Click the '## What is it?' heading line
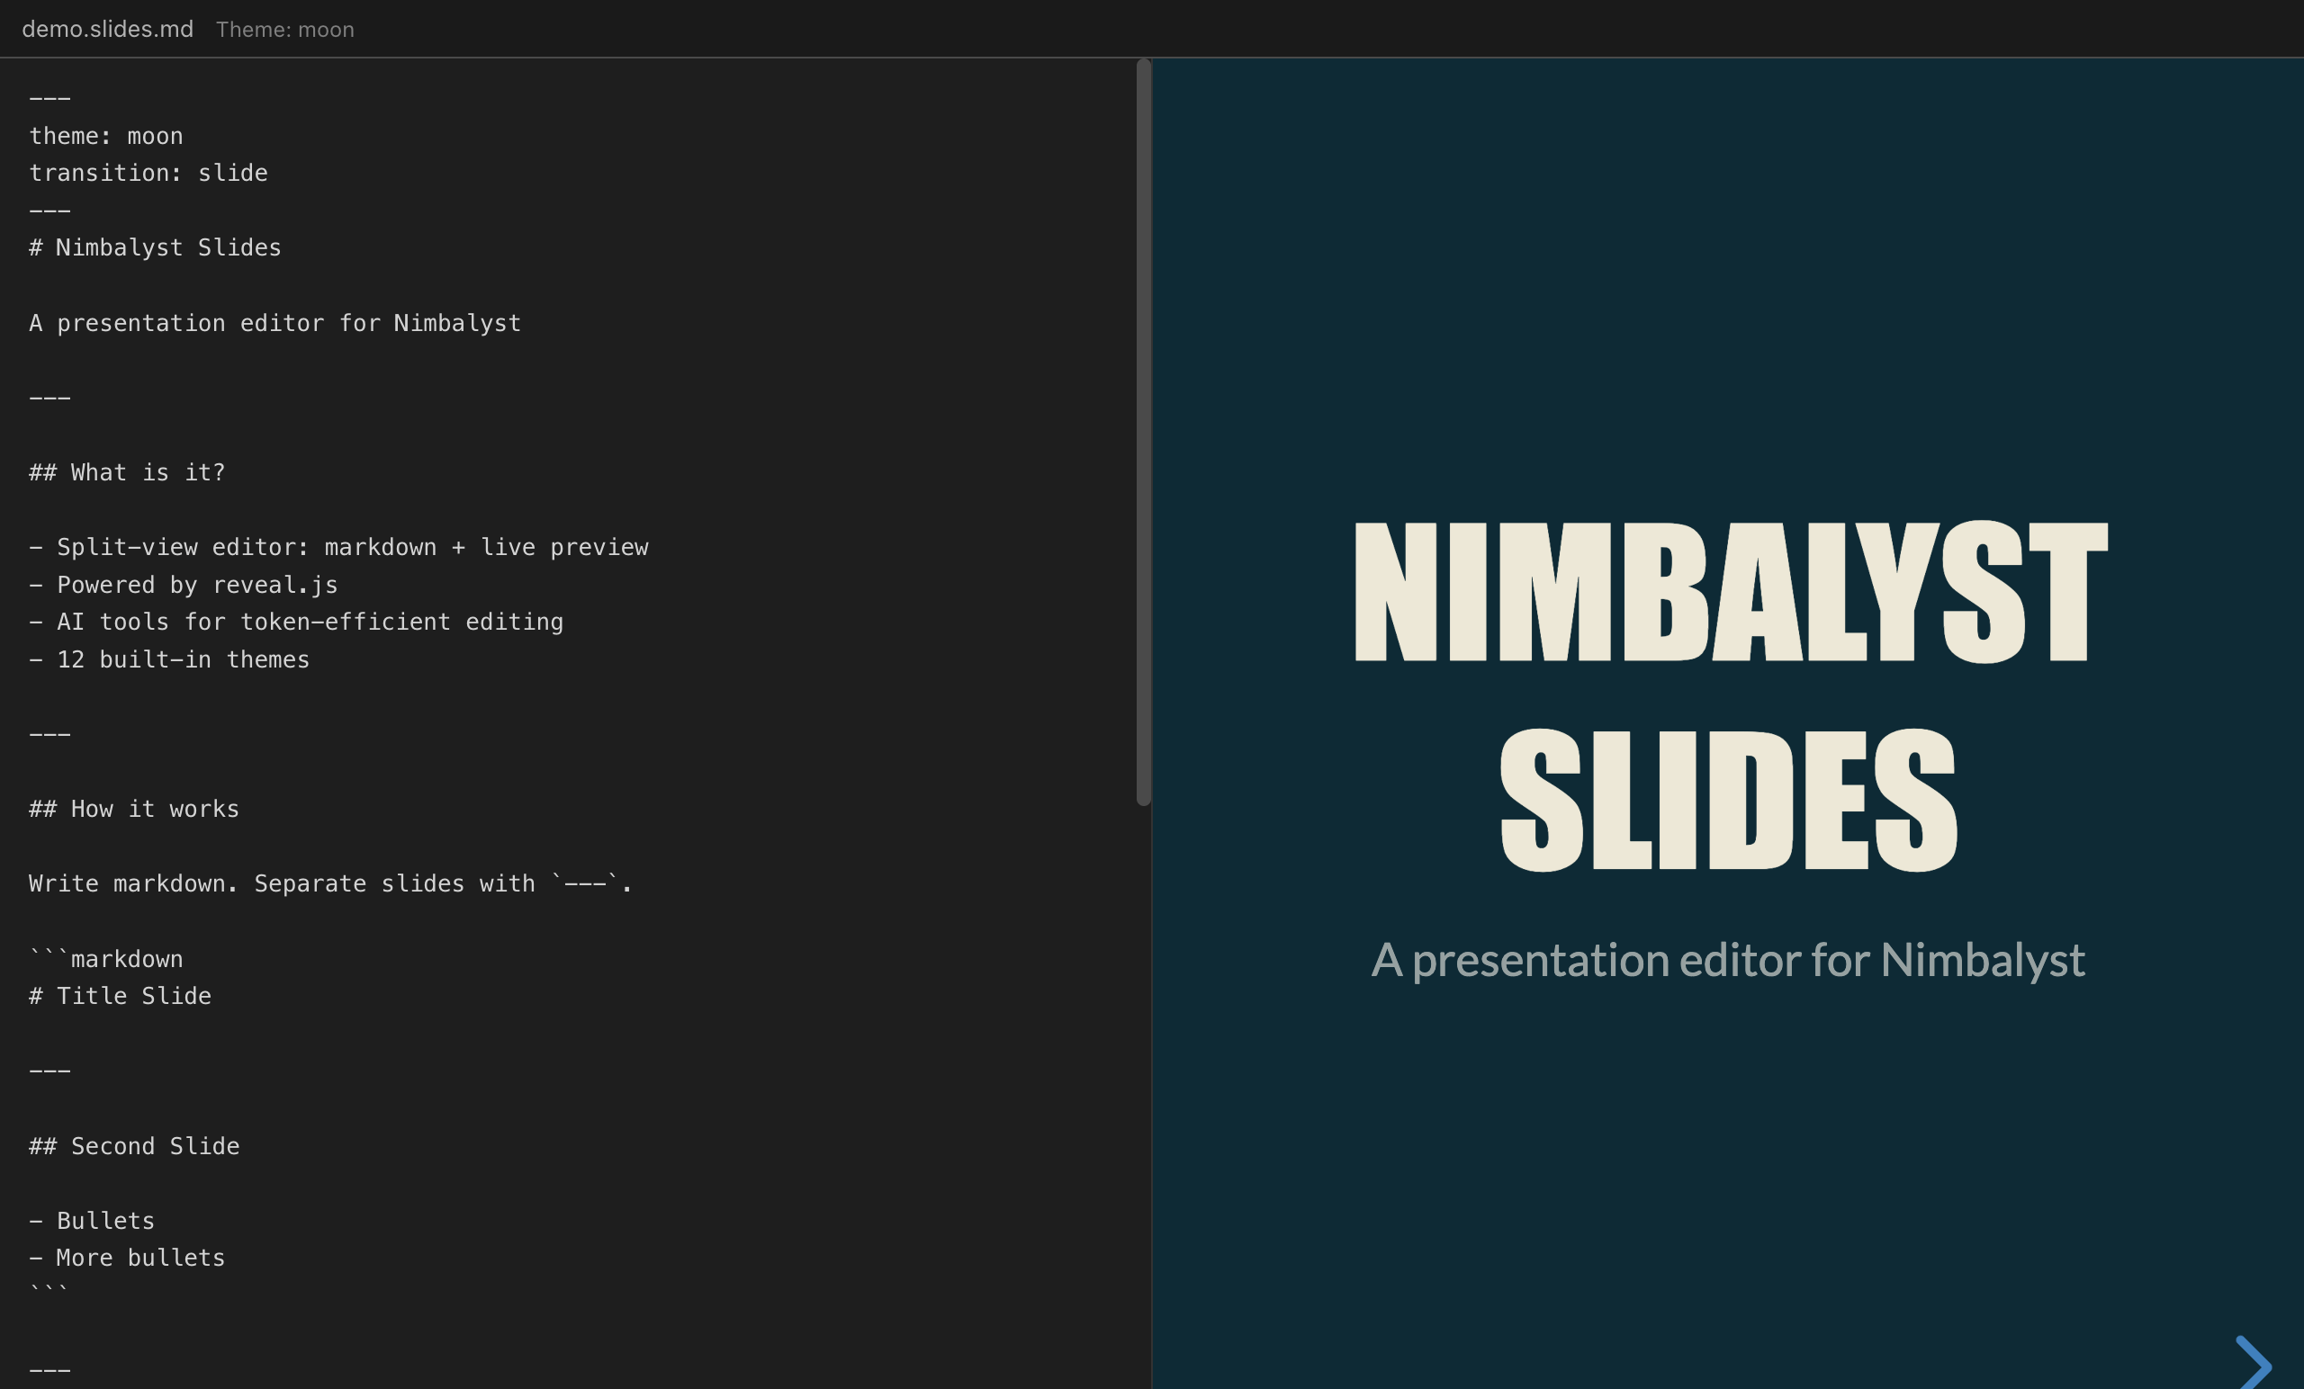The width and height of the screenshot is (2304, 1389). (x=126, y=472)
